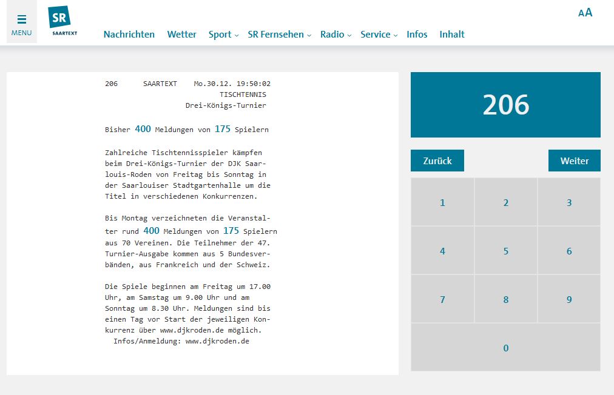Go to the Infos page
The image size is (614, 395).
pyautogui.click(x=417, y=35)
